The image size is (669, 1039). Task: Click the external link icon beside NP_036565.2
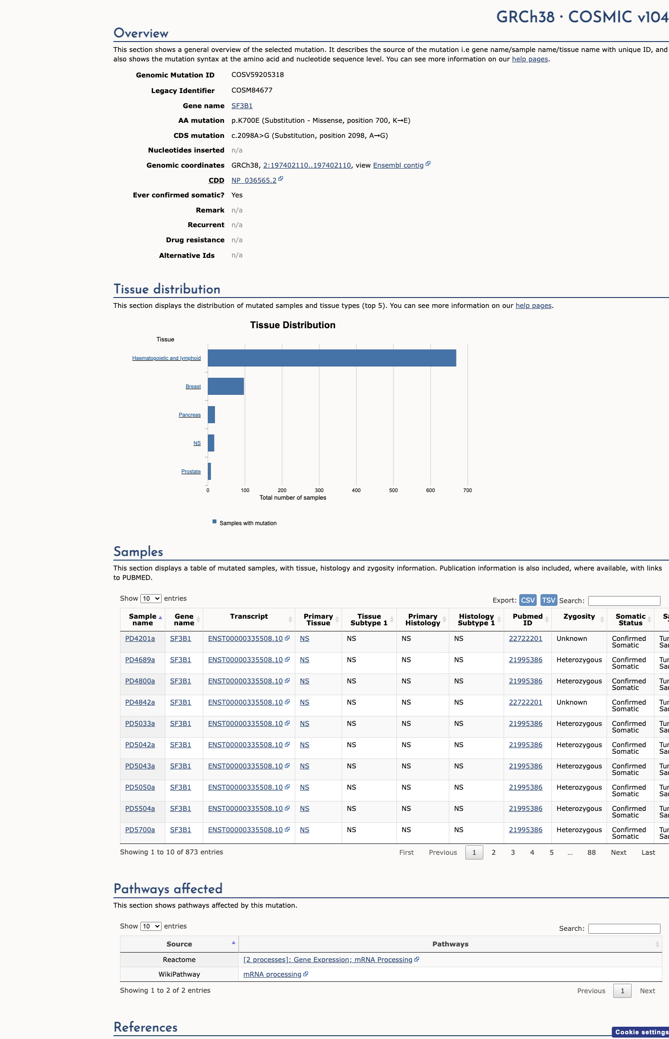tap(281, 179)
